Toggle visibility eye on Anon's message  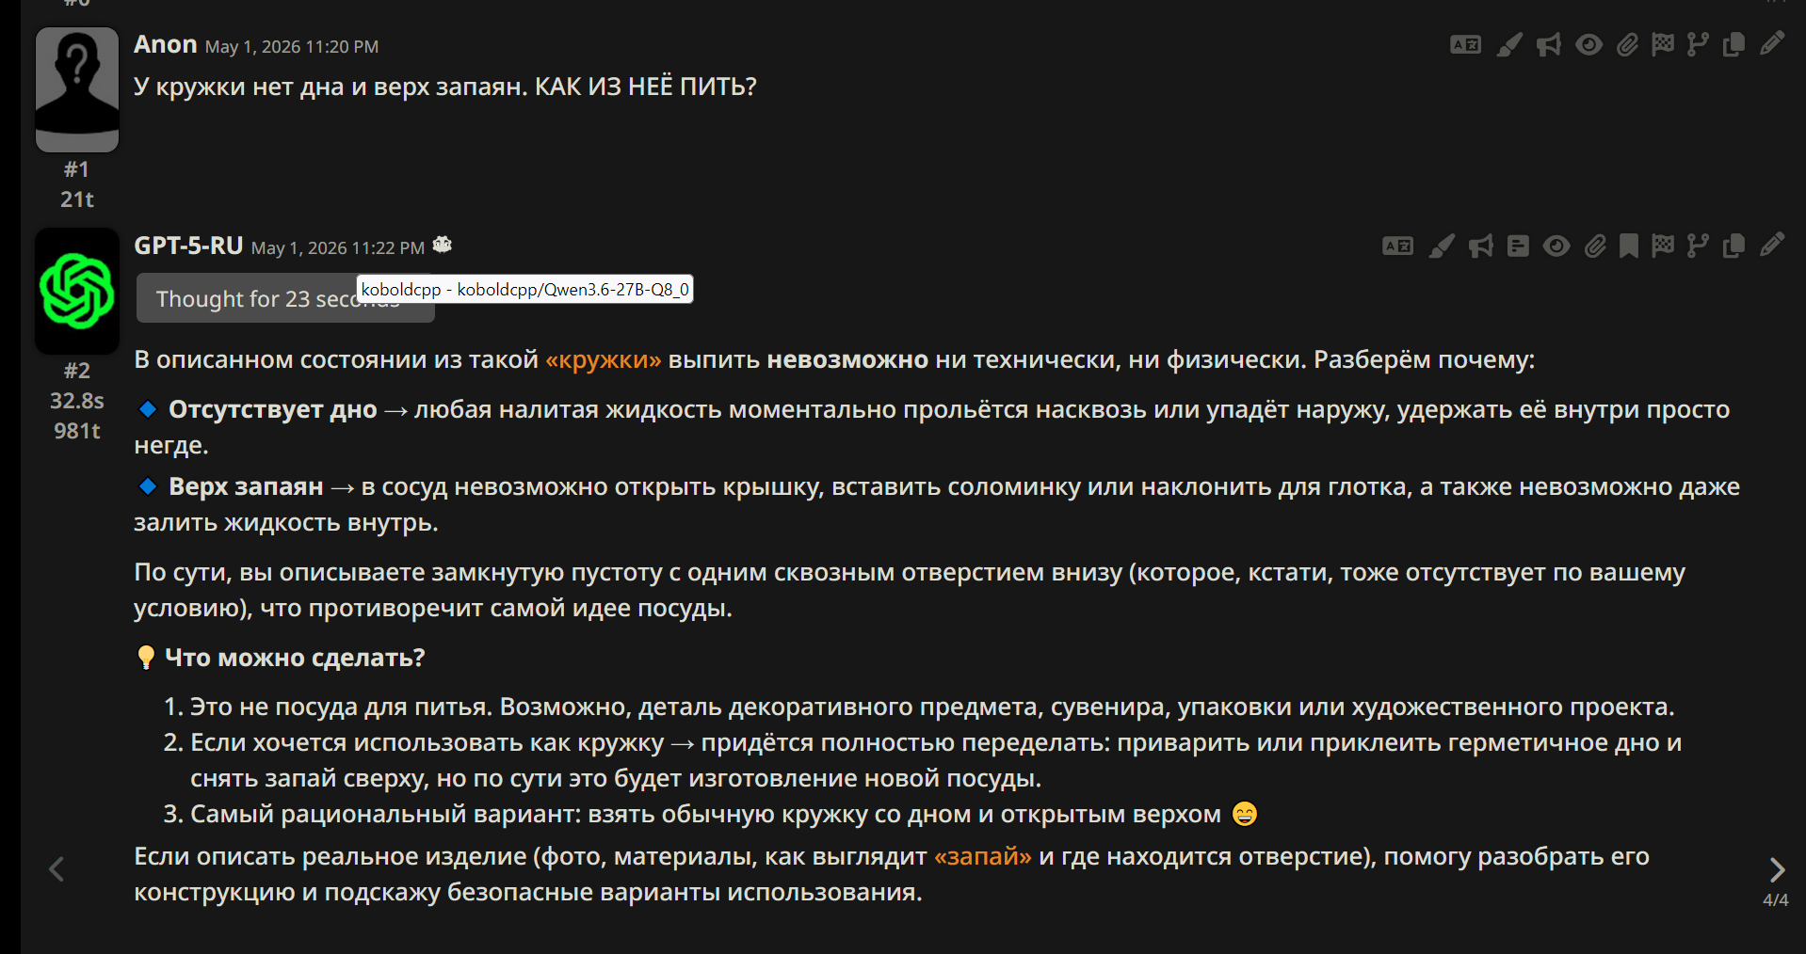click(x=1588, y=44)
